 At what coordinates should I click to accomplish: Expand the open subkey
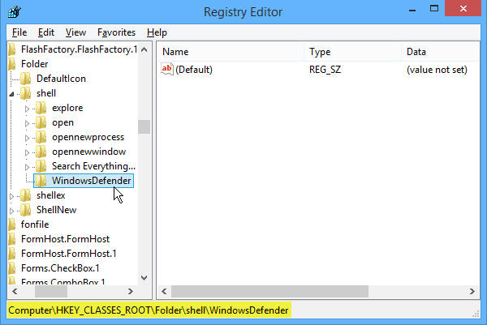click(x=27, y=123)
